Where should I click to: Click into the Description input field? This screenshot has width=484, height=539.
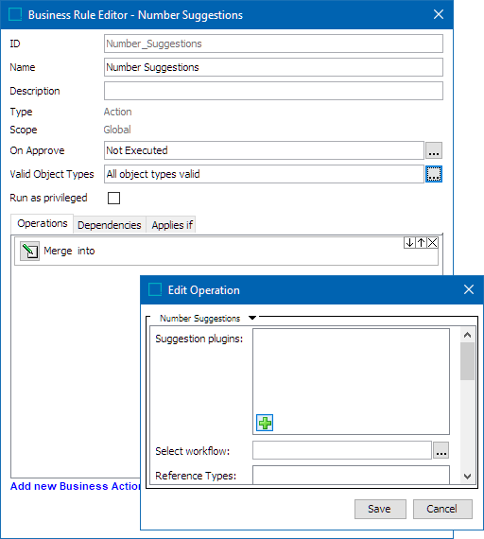(273, 91)
